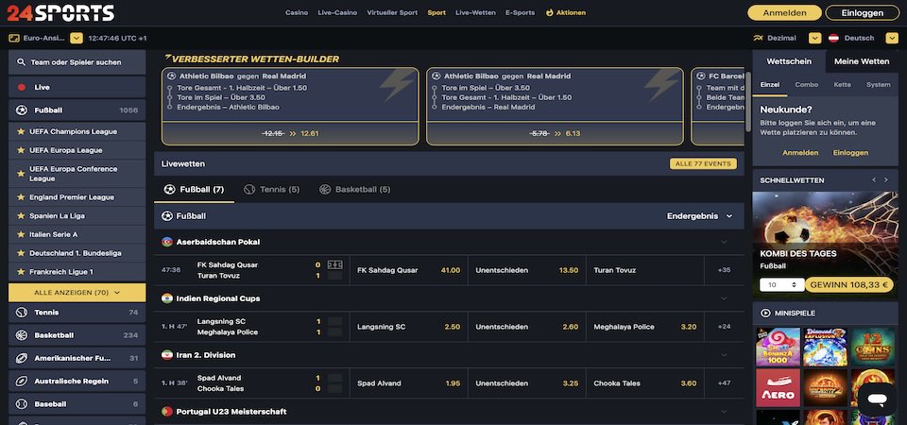Click the Australische Regeln ball icon
The height and width of the screenshot is (425, 907).
coord(22,382)
